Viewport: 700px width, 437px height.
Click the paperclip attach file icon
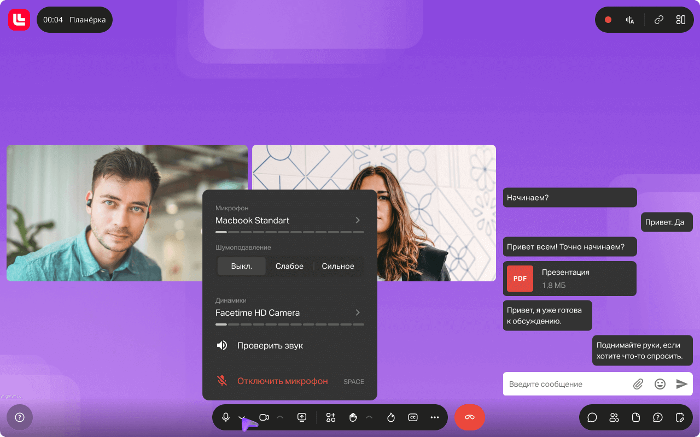(638, 384)
